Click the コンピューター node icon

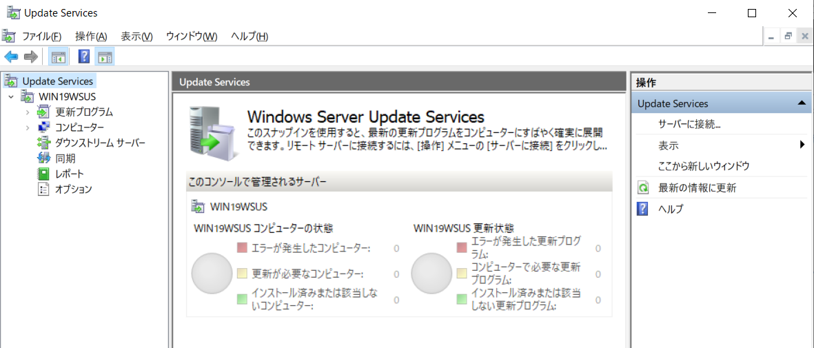43,127
